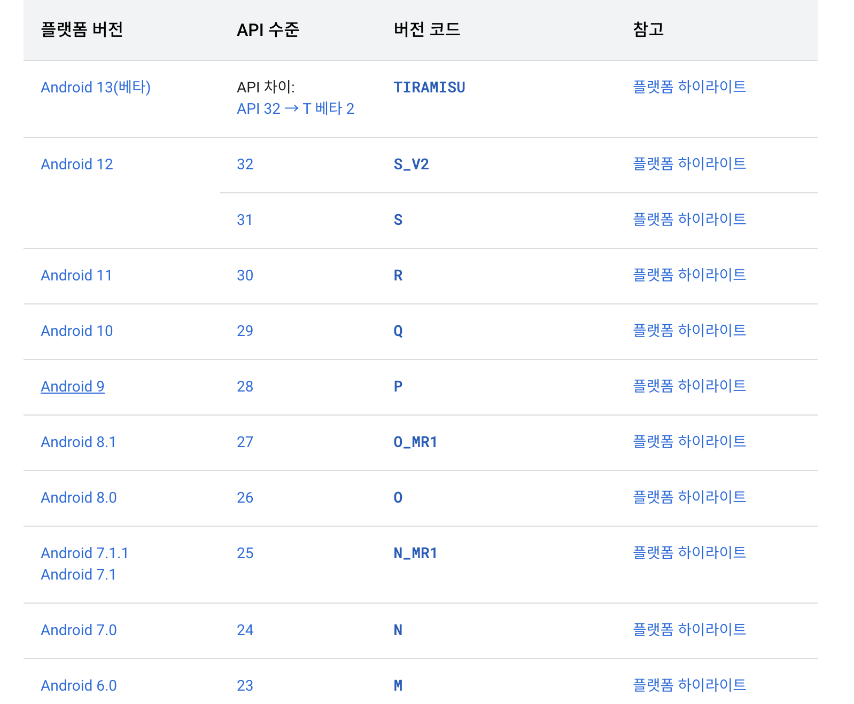Image resolution: width=854 pixels, height=704 pixels.
Task: Open the underlined Android 9 link
Action: [x=73, y=386]
